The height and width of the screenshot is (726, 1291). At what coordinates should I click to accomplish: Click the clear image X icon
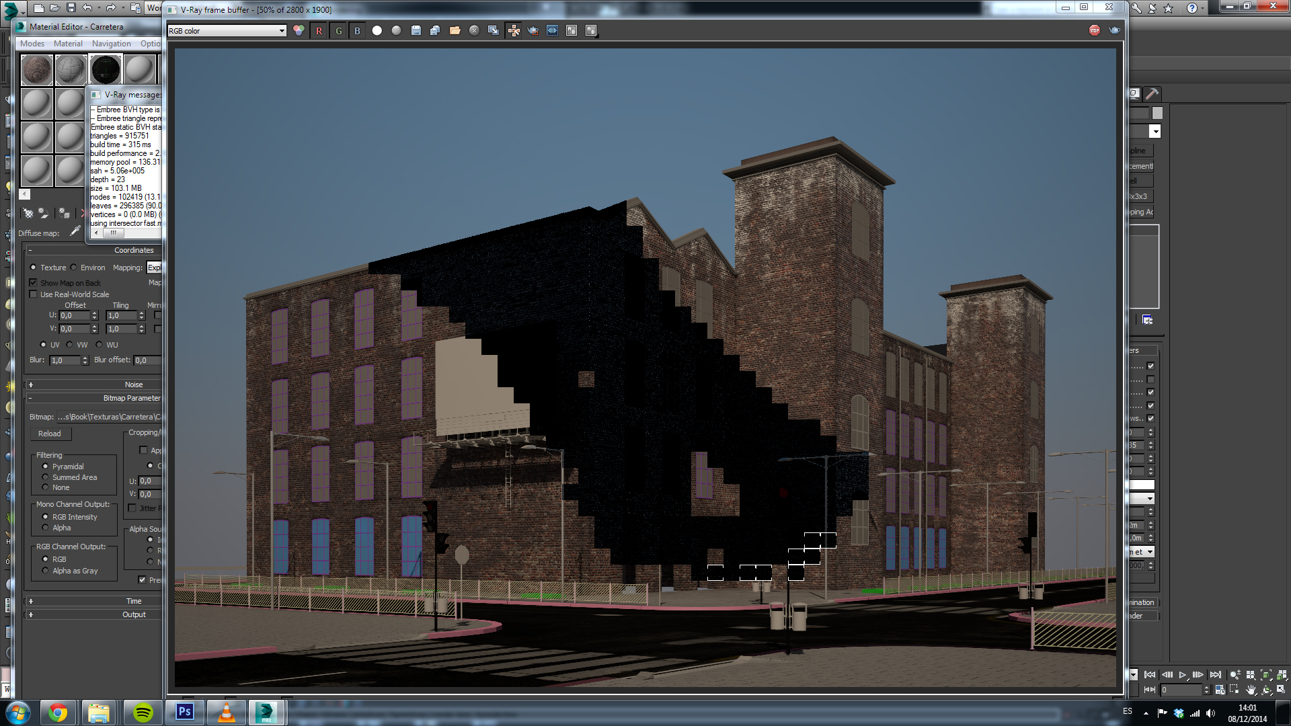pyautogui.click(x=474, y=31)
